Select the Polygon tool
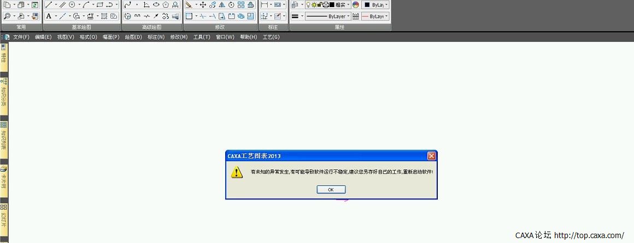Image resolution: width=634 pixels, height=243 pixels. pos(165,5)
